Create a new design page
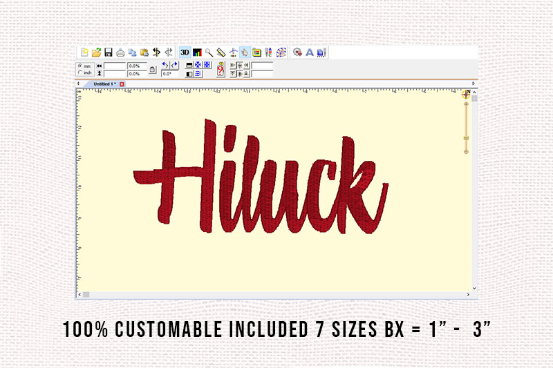Viewport: 553px width, 368px height. click(x=84, y=52)
